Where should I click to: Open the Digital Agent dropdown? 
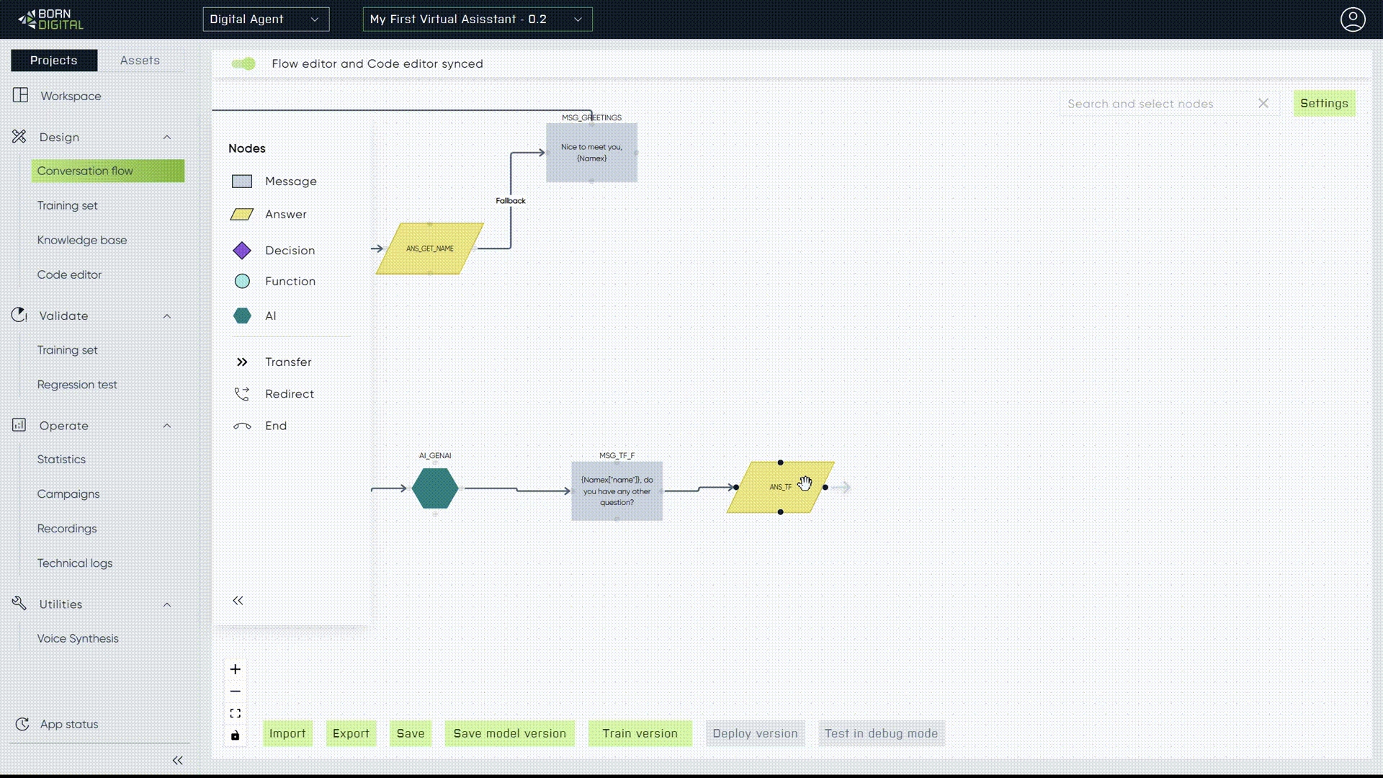pyautogui.click(x=266, y=19)
